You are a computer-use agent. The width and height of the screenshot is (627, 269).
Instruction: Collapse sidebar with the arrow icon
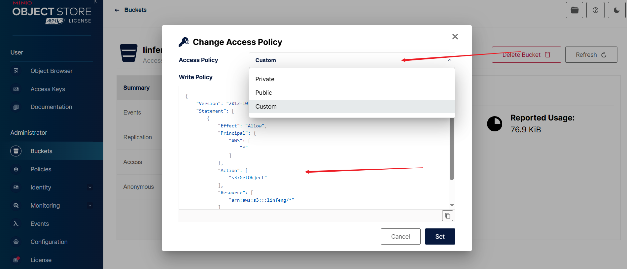96,2
